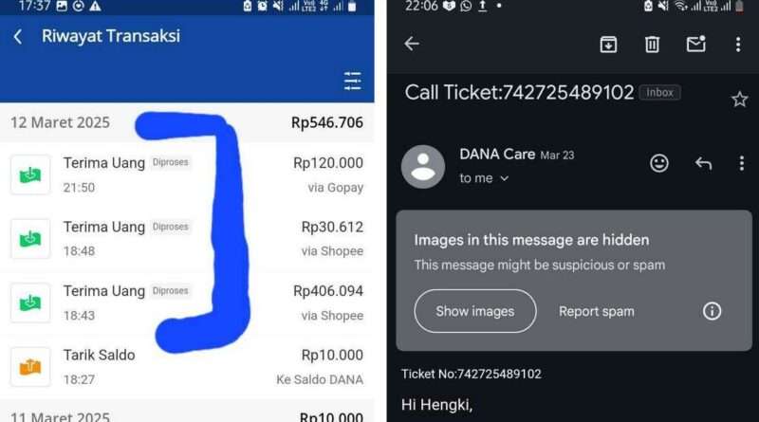
Task: Add emoji reaction to DANA Care message
Action: click(658, 163)
